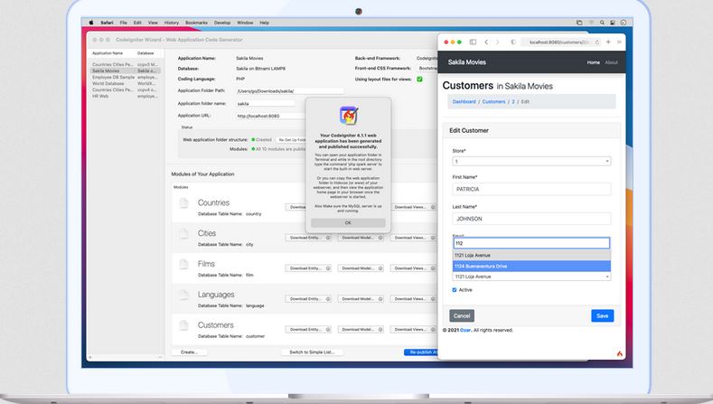
Task: Toggle Using layout files for views checkbox
Action: [x=419, y=80]
